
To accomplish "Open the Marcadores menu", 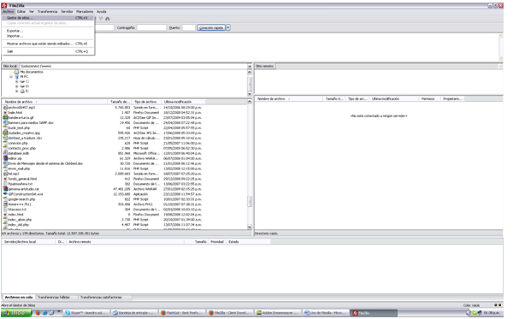I will (x=85, y=11).
